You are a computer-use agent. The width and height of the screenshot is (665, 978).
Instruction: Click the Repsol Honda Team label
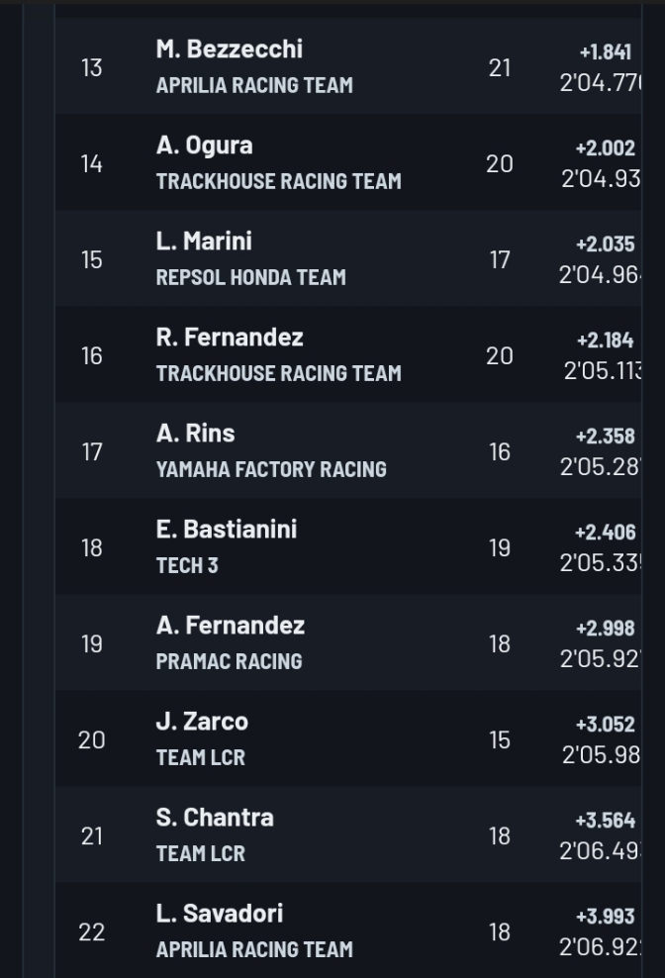[250, 277]
